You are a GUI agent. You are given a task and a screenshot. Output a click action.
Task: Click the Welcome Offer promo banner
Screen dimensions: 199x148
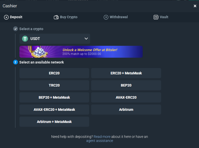pyautogui.click(x=81, y=52)
